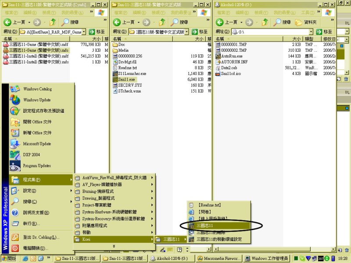Open Doc folder in middle window
The image size is (351, 263).
point(119,45)
